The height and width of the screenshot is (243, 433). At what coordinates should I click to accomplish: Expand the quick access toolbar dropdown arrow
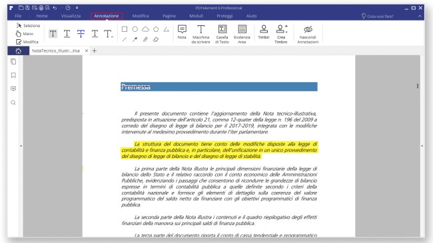[x=77, y=8]
